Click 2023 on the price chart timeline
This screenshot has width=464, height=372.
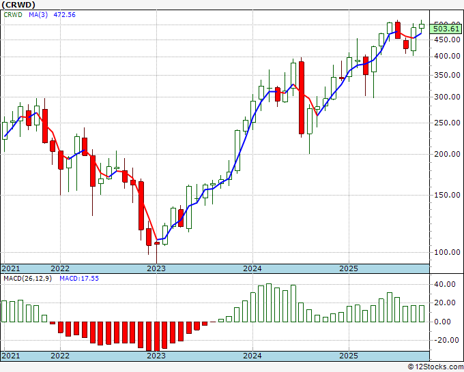pyautogui.click(x=156, y=268)
